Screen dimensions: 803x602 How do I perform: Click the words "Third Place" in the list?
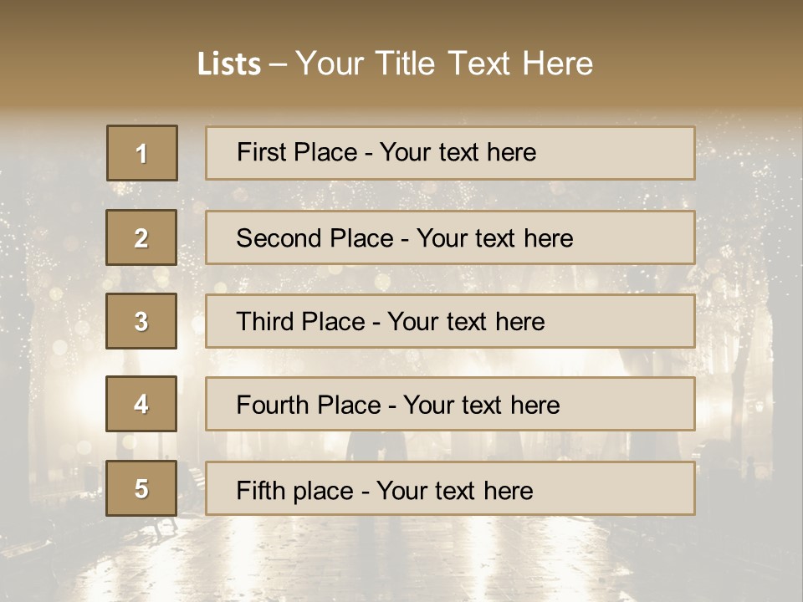click(x=300, y=322)
